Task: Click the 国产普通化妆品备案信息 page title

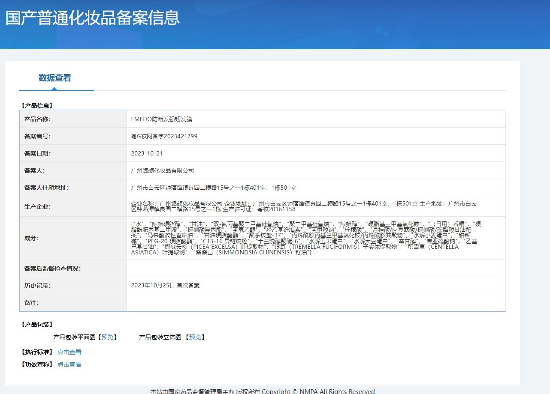Action: click(92, 19)
